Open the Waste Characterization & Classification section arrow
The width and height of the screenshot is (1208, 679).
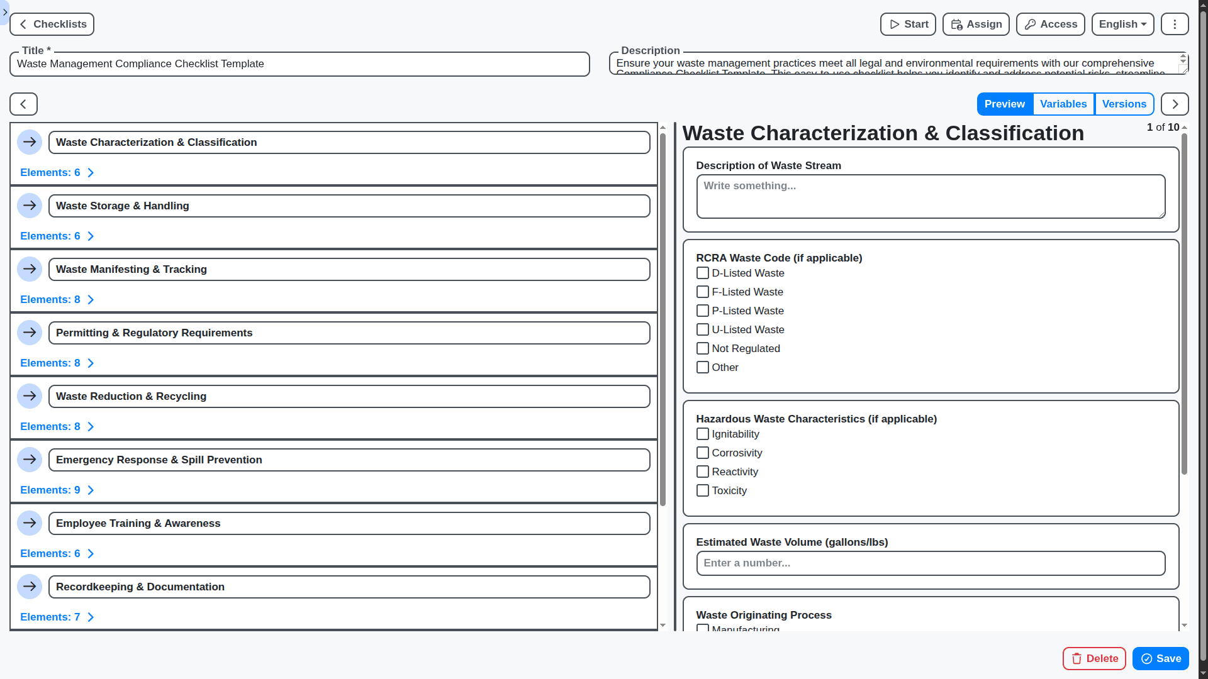click(30, 142)
